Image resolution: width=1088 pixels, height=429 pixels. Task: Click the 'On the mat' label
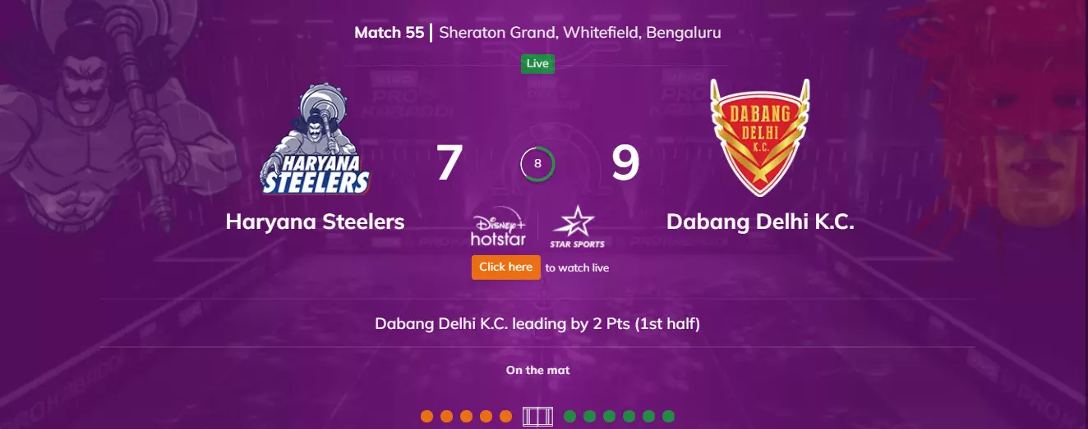(x=537, y=370)
